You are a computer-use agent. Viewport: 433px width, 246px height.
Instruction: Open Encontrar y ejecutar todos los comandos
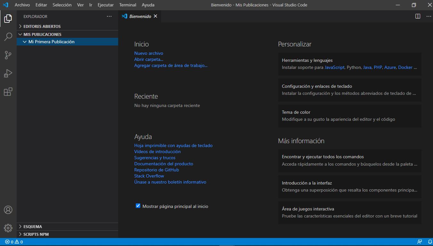(x=350, y=160)
